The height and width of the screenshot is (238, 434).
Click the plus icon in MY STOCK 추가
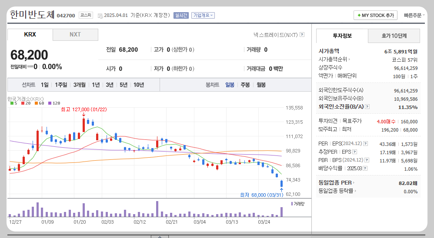point(359,16)
